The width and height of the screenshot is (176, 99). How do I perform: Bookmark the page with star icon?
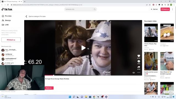150,5
